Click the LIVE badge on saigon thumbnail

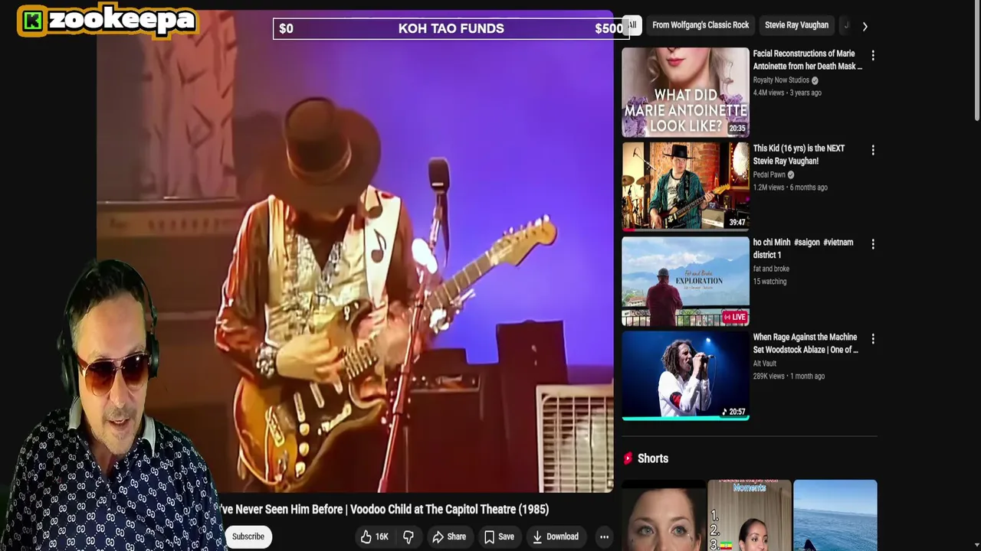734,317
